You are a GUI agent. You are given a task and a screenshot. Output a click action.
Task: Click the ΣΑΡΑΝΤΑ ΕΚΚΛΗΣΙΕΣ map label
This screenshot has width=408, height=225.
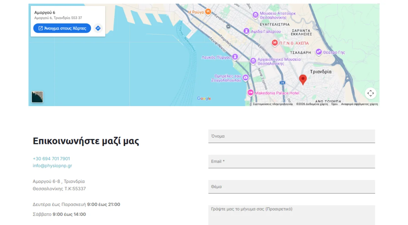click(301, 32)
